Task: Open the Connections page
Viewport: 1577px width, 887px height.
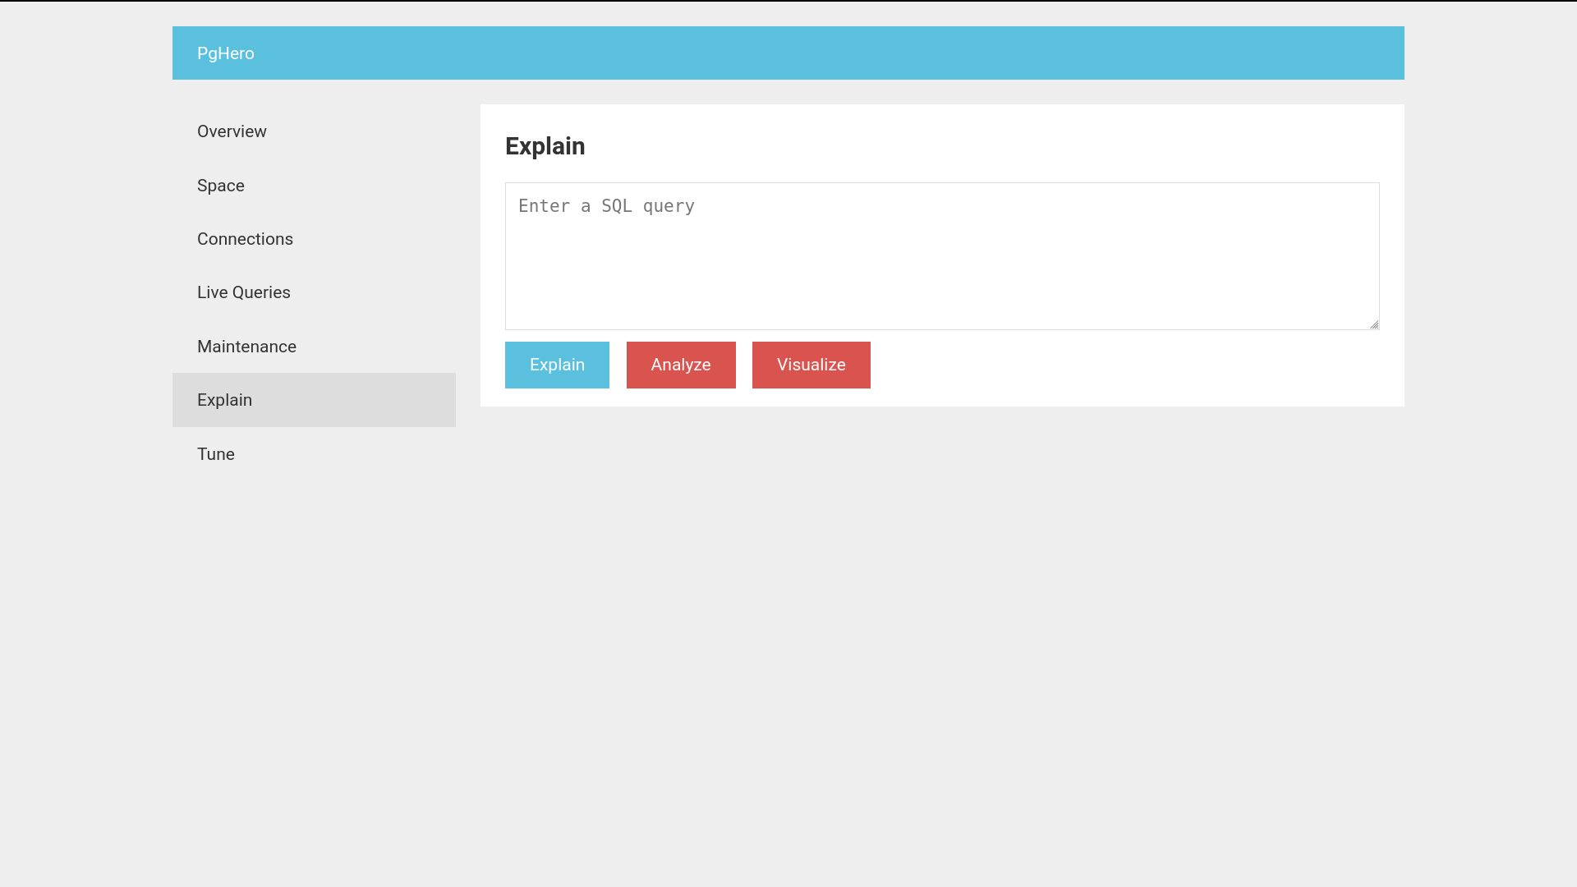Action: pyautogui.click(x=245, y=239)
